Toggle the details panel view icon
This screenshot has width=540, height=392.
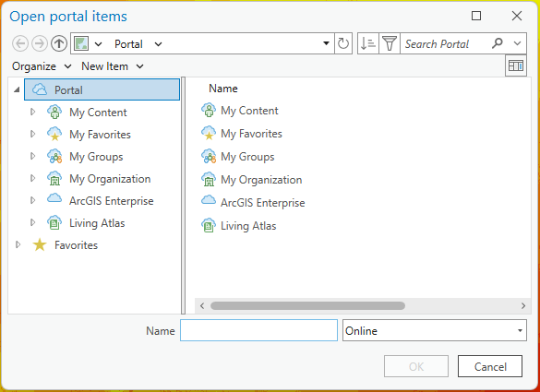[x=516, y=65]
